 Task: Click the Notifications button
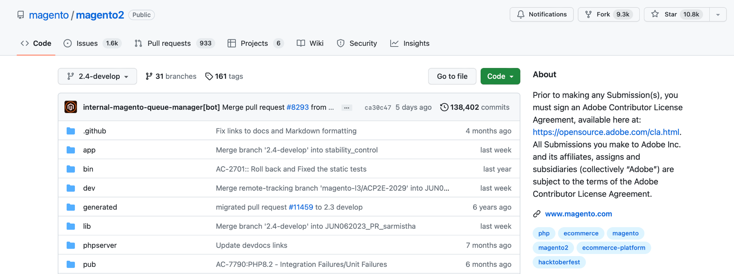pos(542,14)
